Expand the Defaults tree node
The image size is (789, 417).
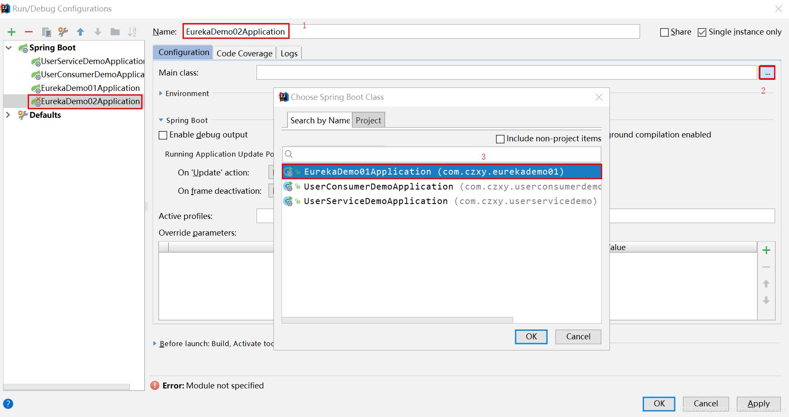click(x=9, y=115)
